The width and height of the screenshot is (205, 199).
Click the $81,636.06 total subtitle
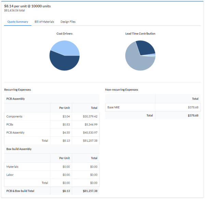[x=14, y=11]
